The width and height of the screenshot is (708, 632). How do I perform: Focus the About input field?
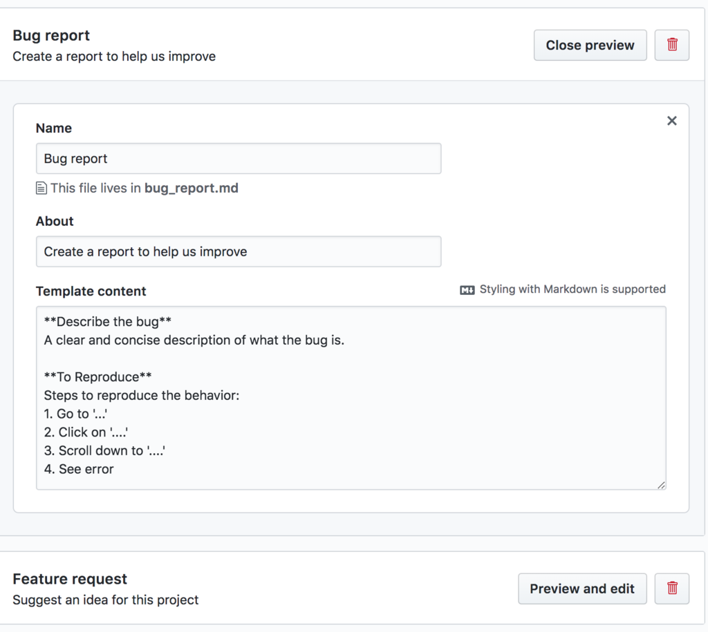point(238,252)
